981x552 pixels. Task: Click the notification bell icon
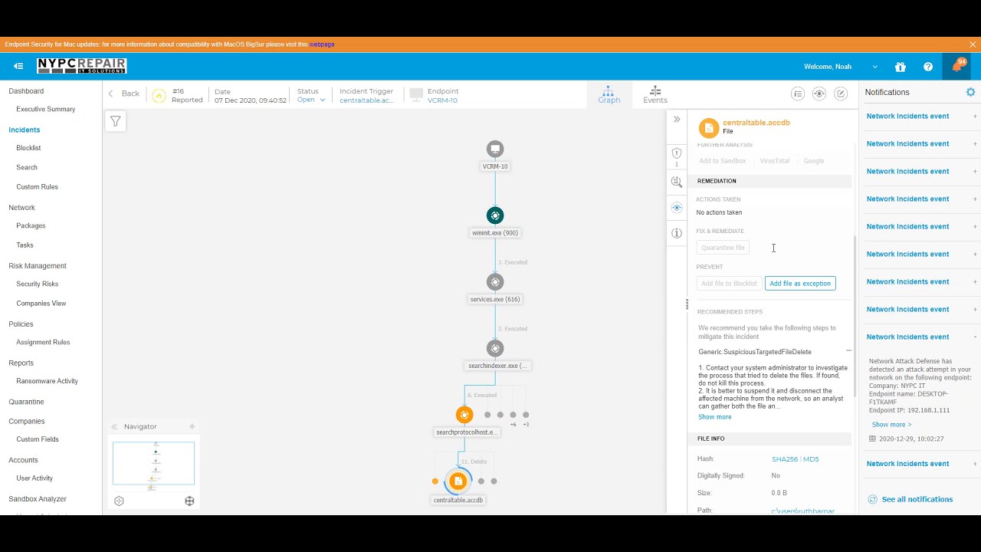pyautogui.click(x=956, y=67)
